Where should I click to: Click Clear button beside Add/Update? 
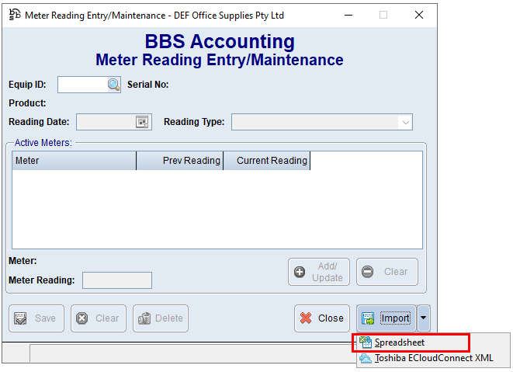[386, 272]
